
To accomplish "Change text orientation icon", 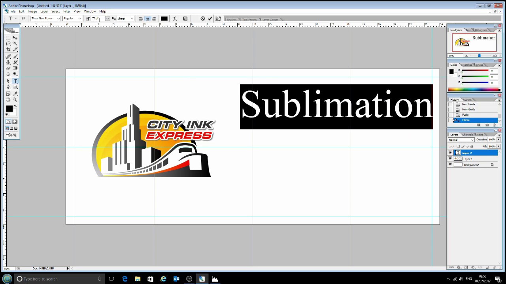I will click(24, 19).
